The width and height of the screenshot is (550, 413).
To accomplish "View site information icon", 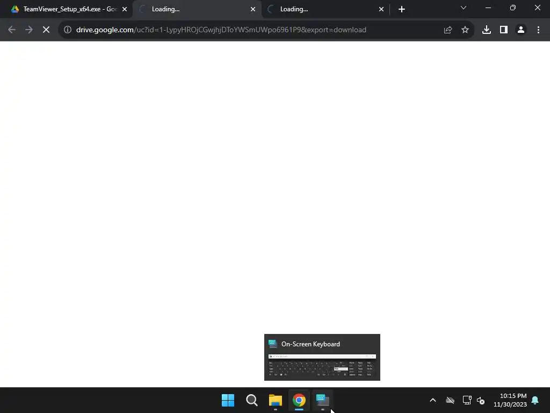I will coord(68,30).
